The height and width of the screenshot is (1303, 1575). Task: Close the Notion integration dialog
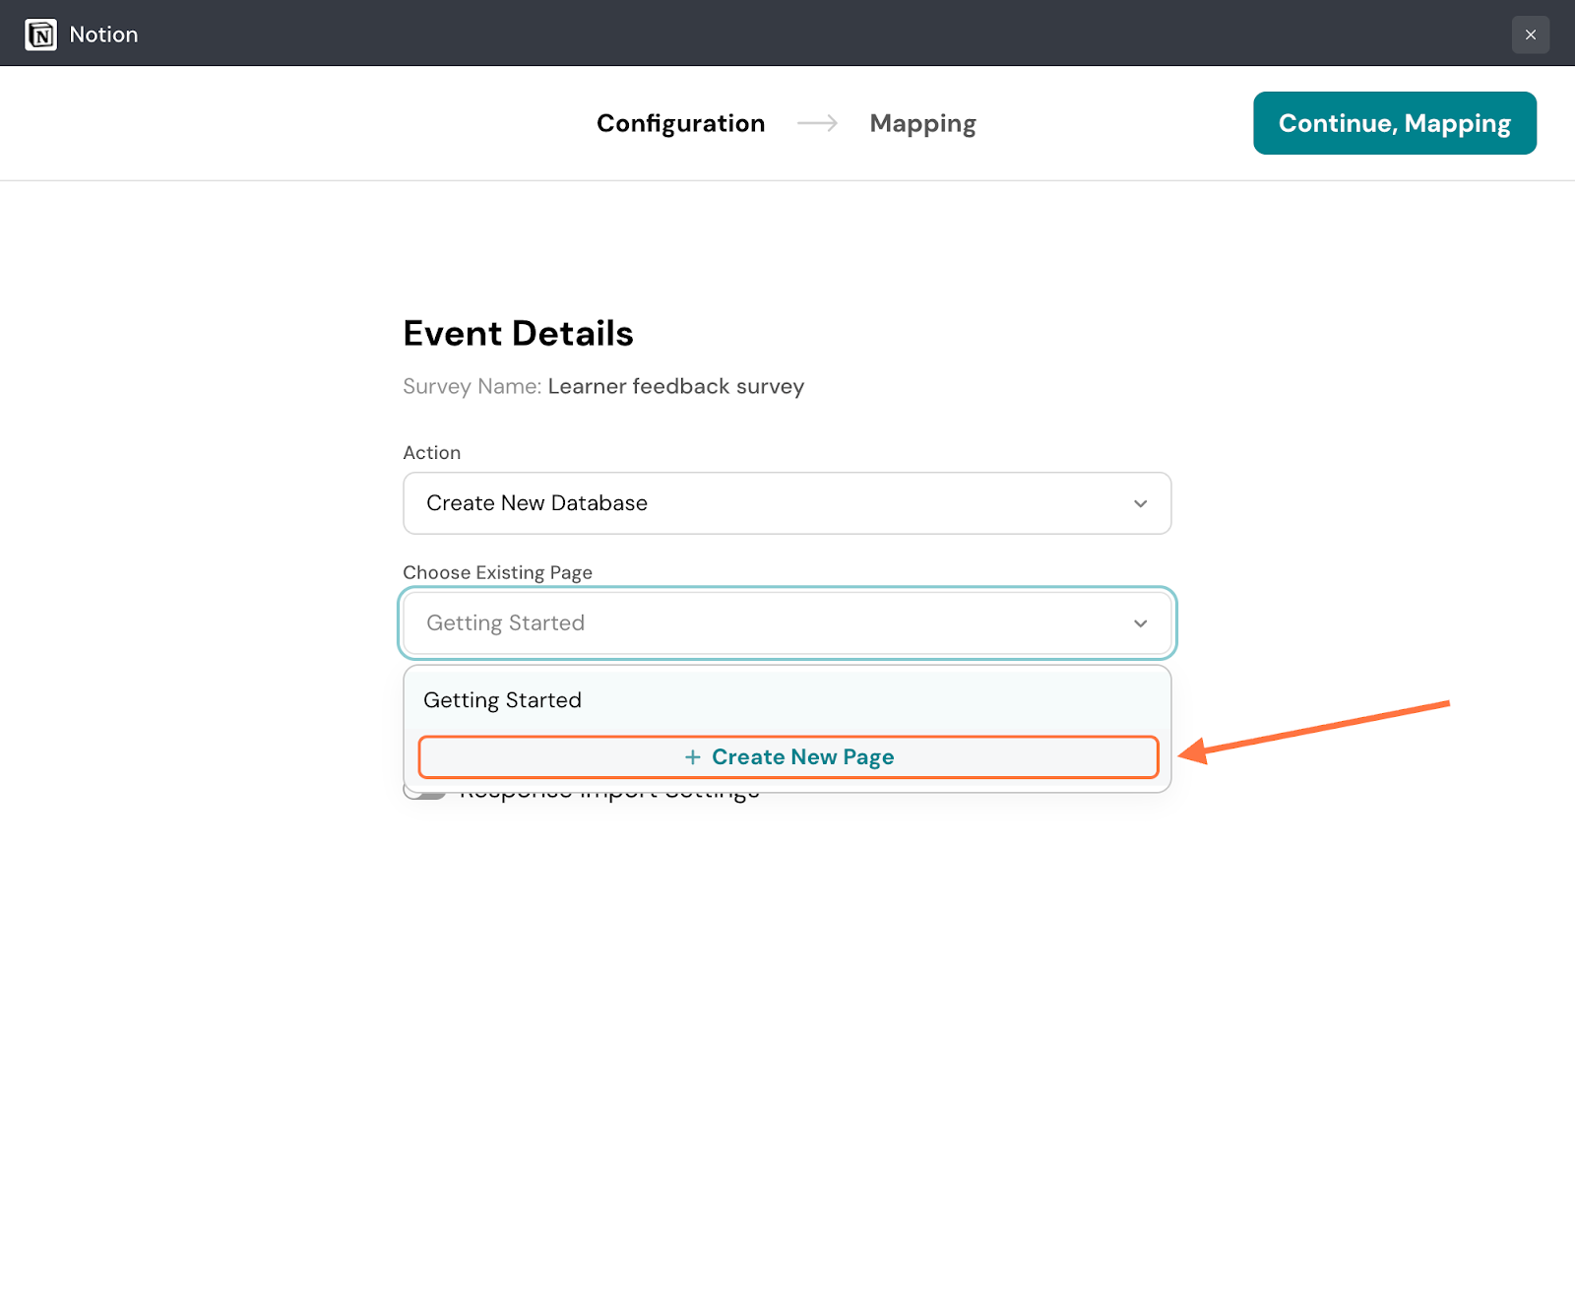point(1530,34)
